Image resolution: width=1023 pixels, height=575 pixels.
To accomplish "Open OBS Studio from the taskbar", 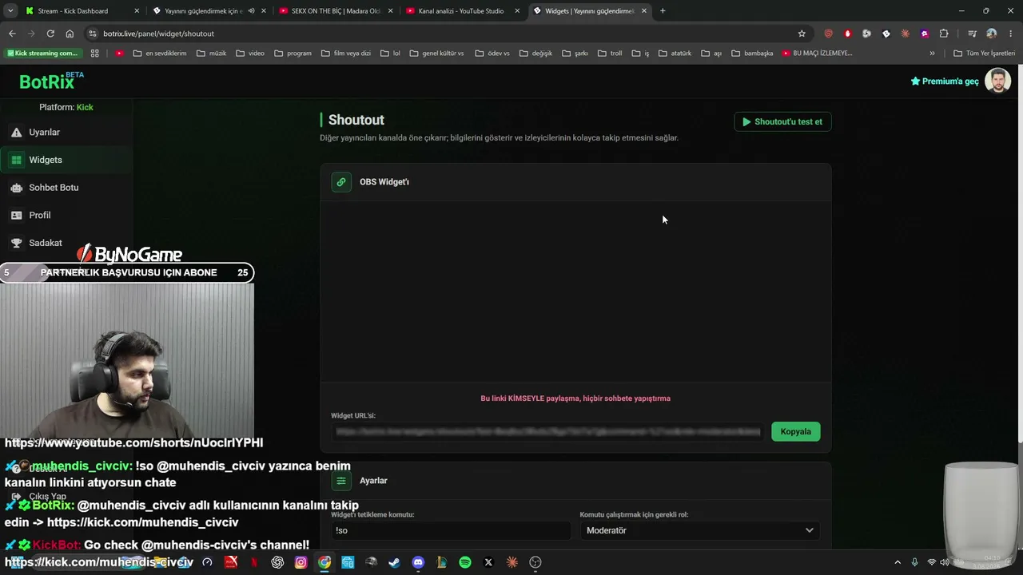I will click(x=535, y=562).
